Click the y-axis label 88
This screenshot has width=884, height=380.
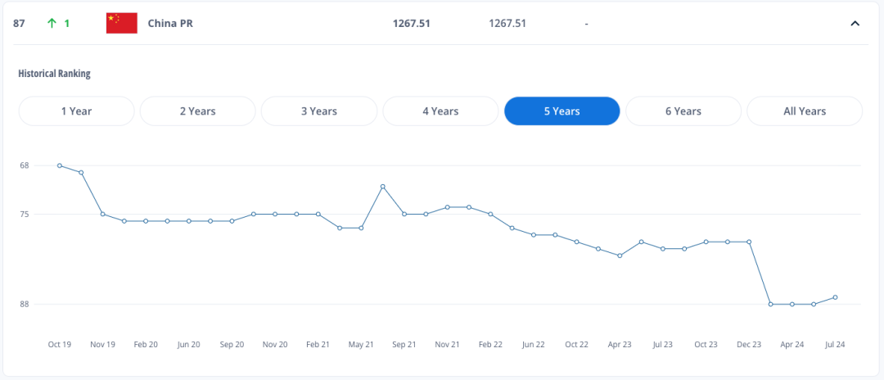coord(24,305)
